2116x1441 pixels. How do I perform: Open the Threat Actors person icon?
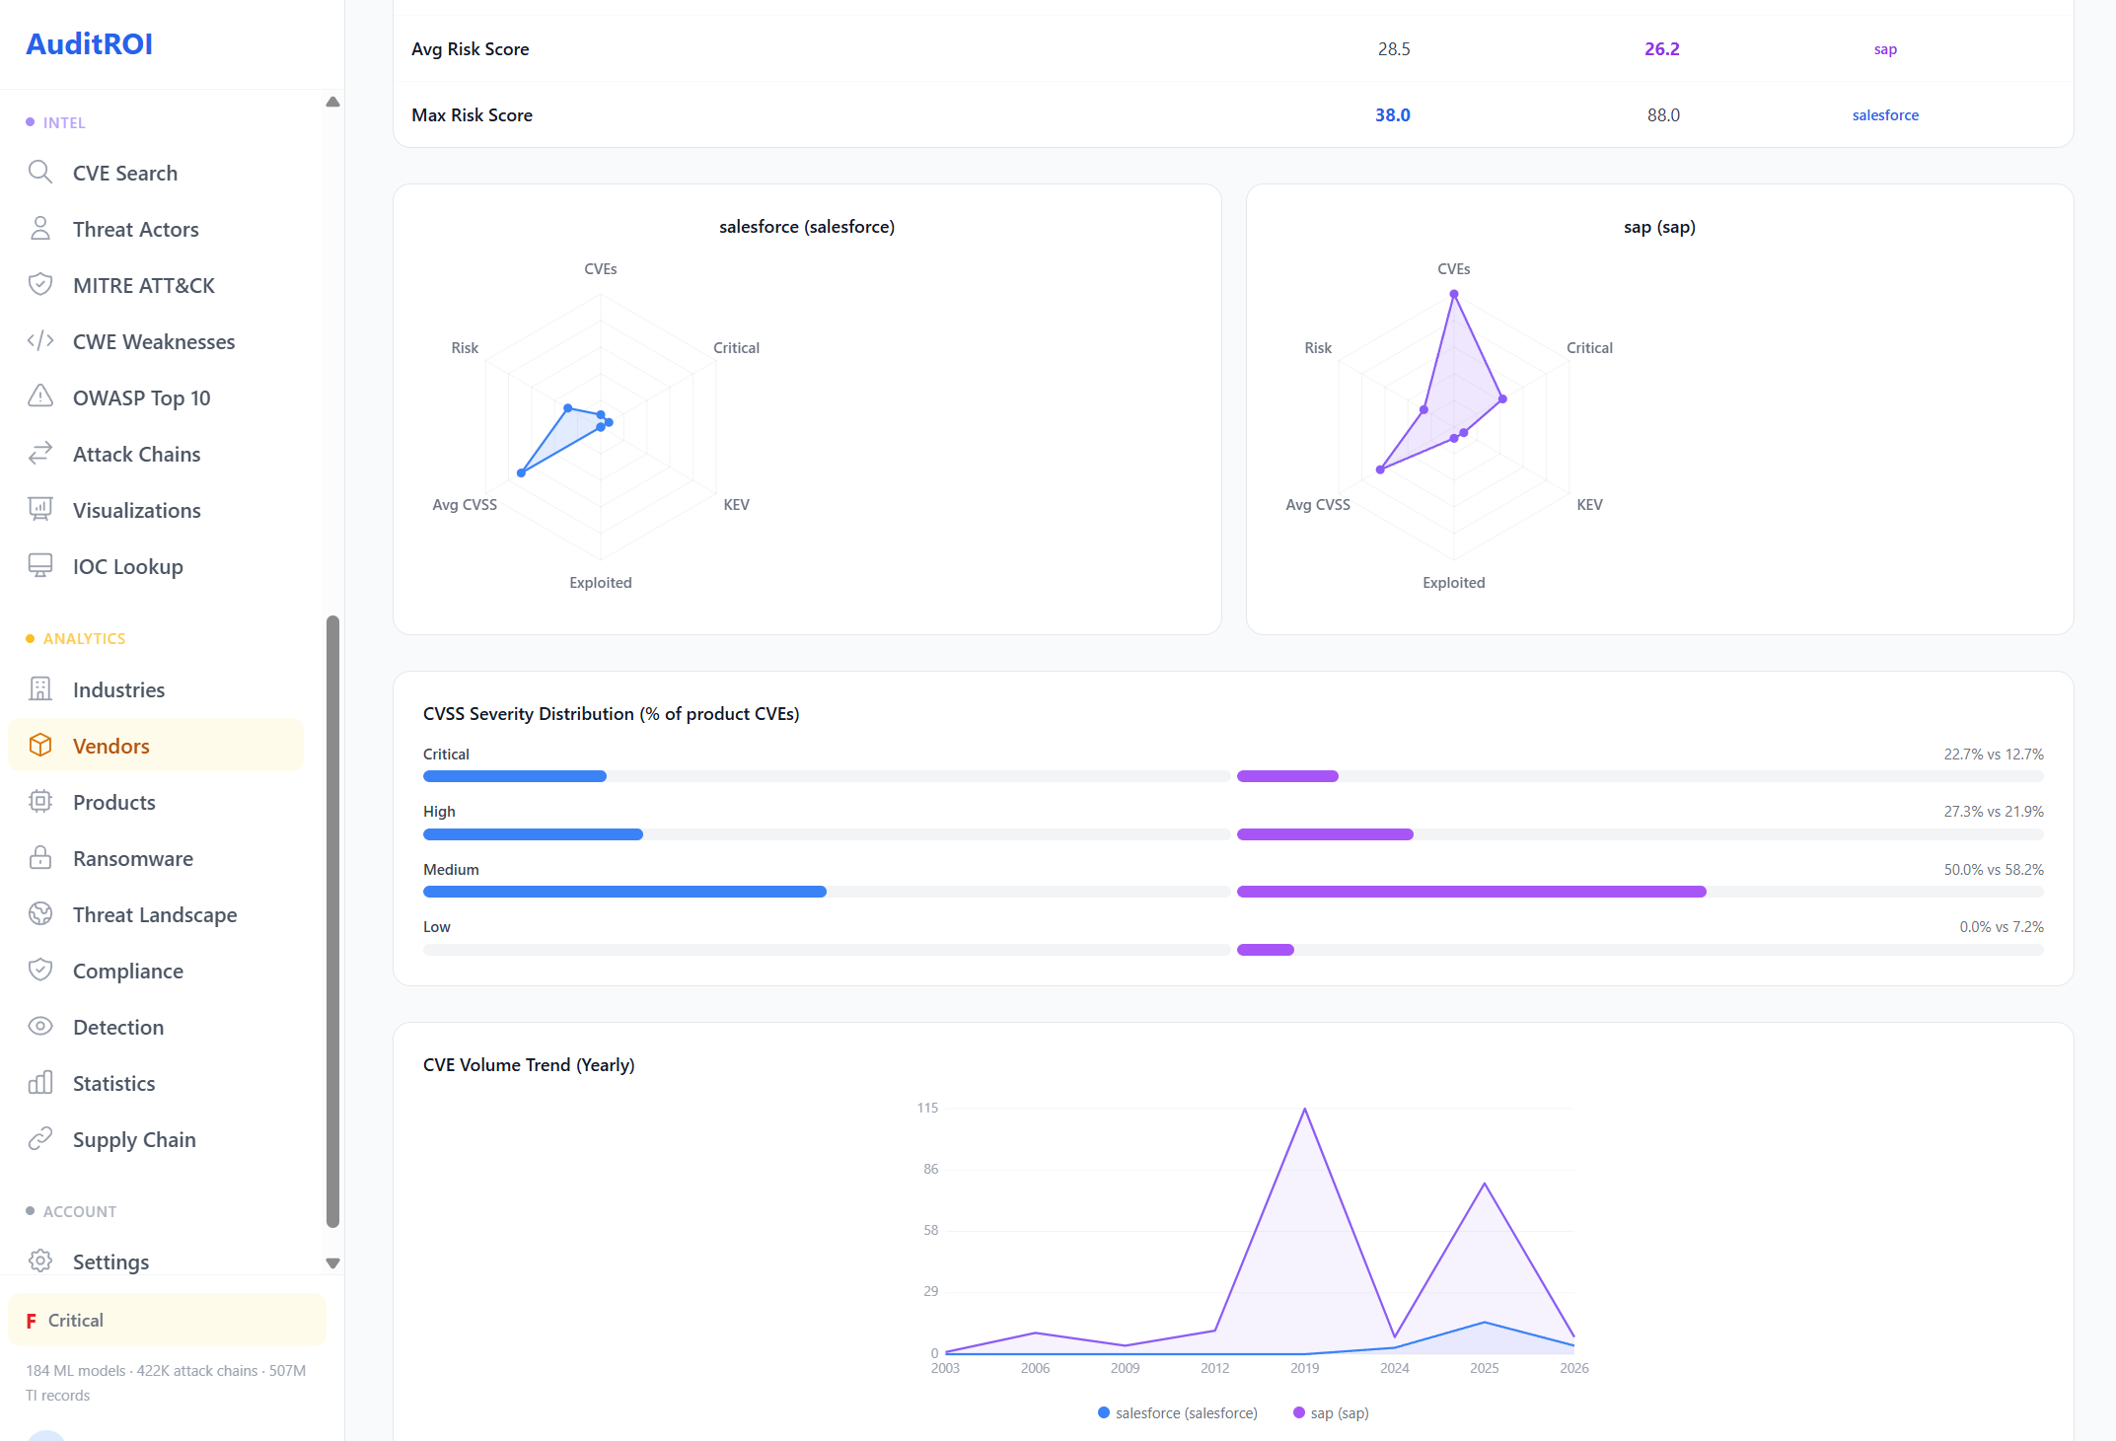[x=40, y=228]
